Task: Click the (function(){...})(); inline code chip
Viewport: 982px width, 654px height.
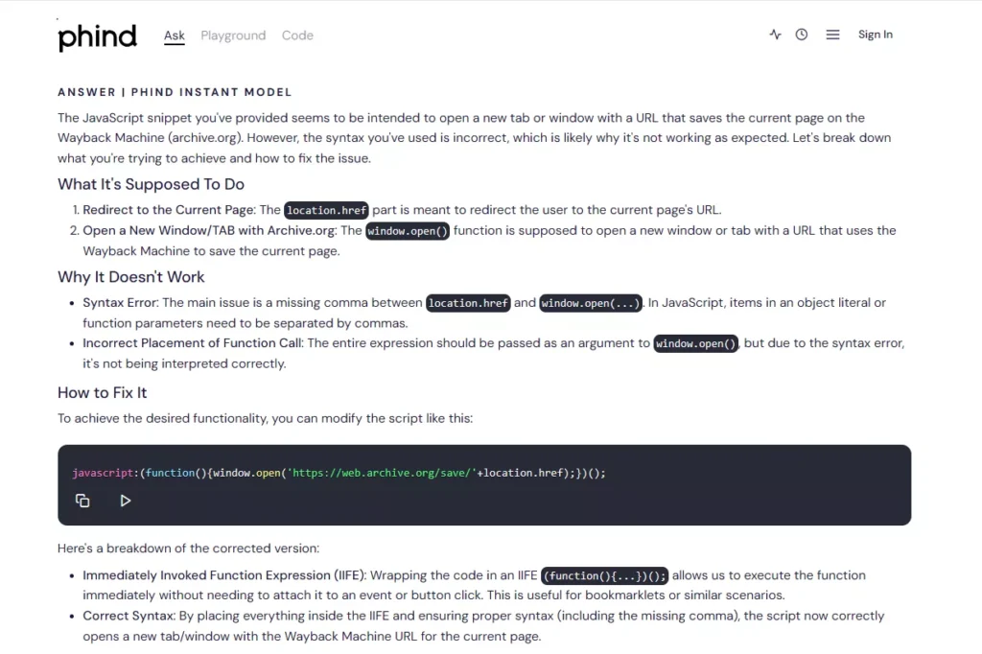Action: tap(604, 576)
